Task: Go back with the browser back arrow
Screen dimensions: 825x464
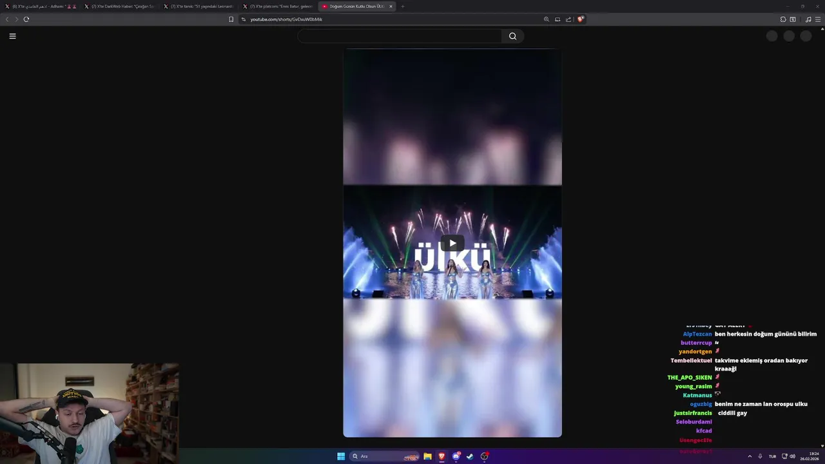Action: point(8,19)
